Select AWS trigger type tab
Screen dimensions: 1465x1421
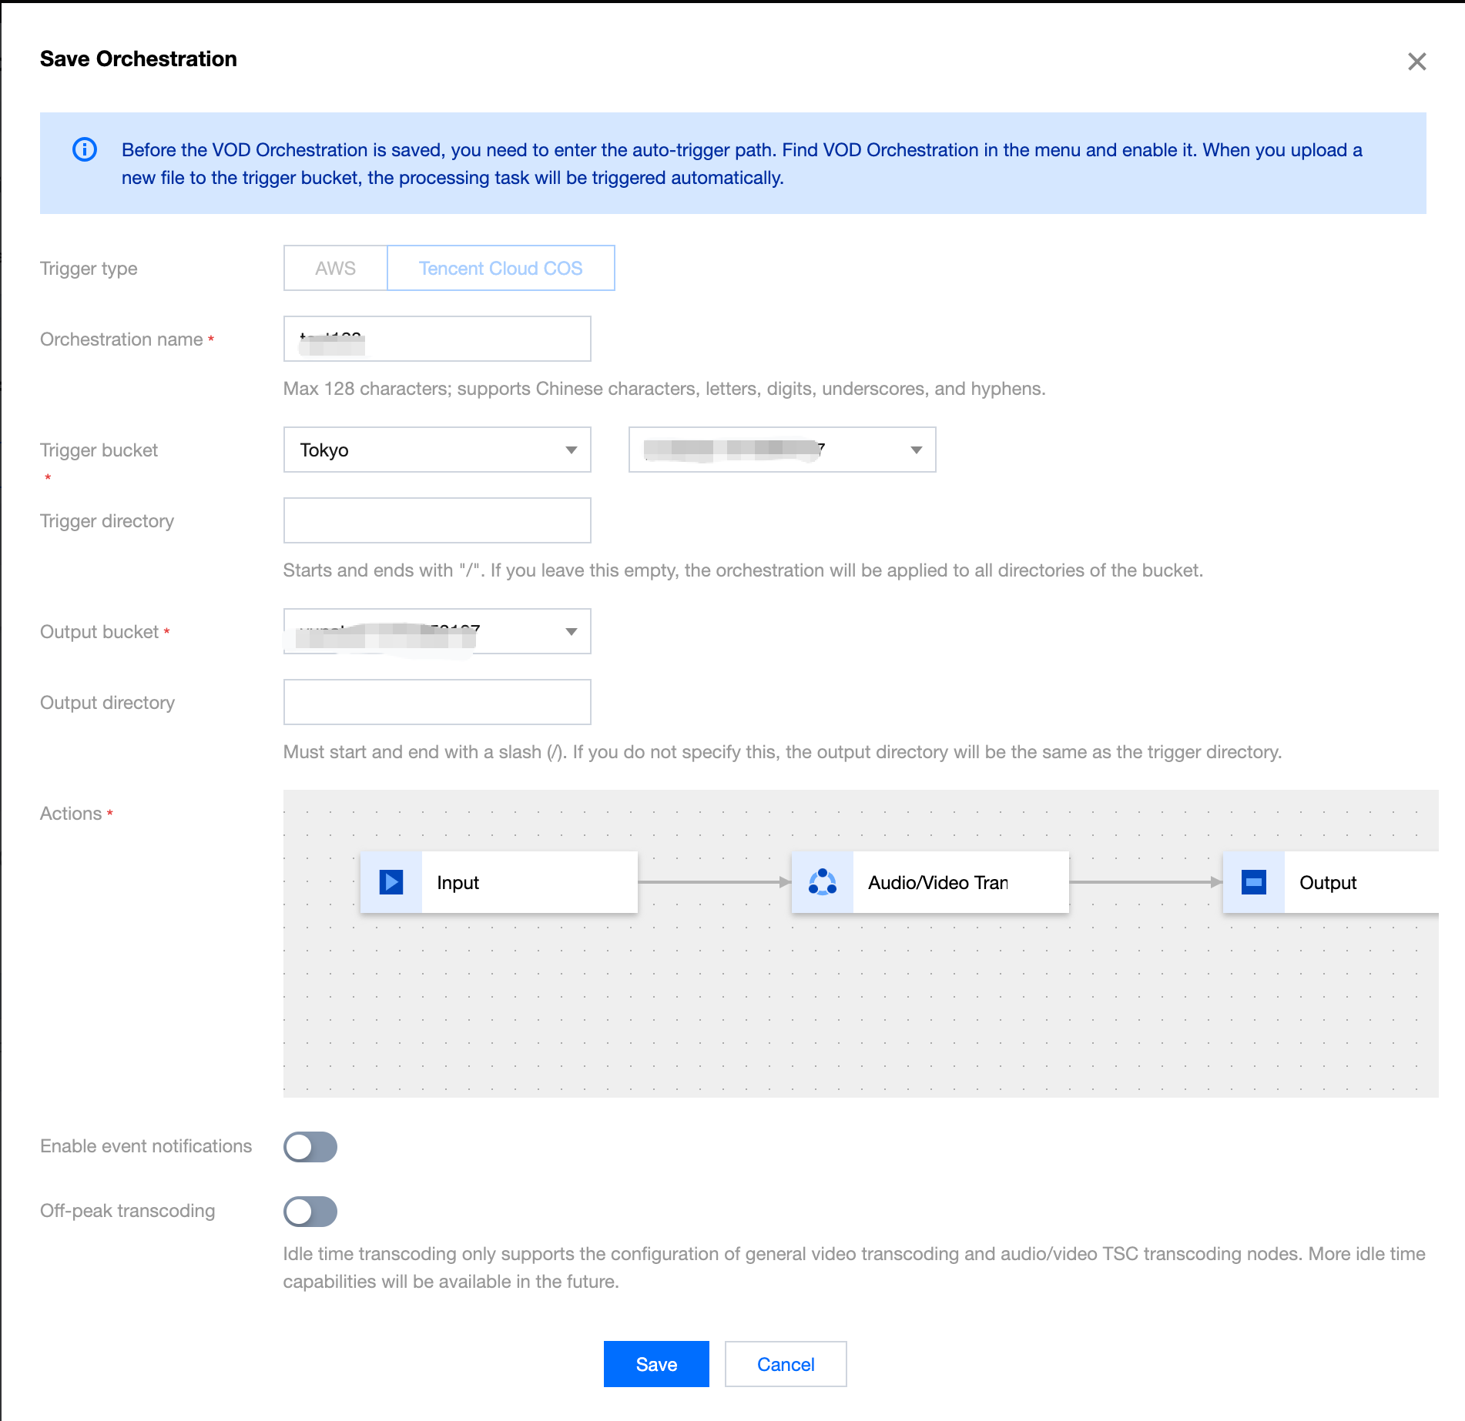point(335,269)
